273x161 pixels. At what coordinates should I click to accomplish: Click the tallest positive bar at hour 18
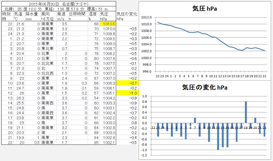click(x=246, y=112)
